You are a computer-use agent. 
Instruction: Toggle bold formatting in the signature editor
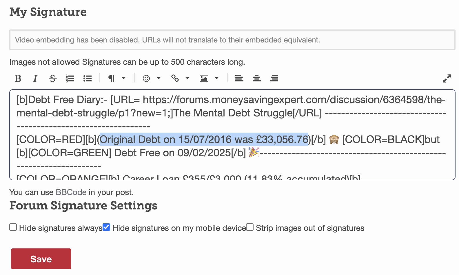(x=18, y=78)
